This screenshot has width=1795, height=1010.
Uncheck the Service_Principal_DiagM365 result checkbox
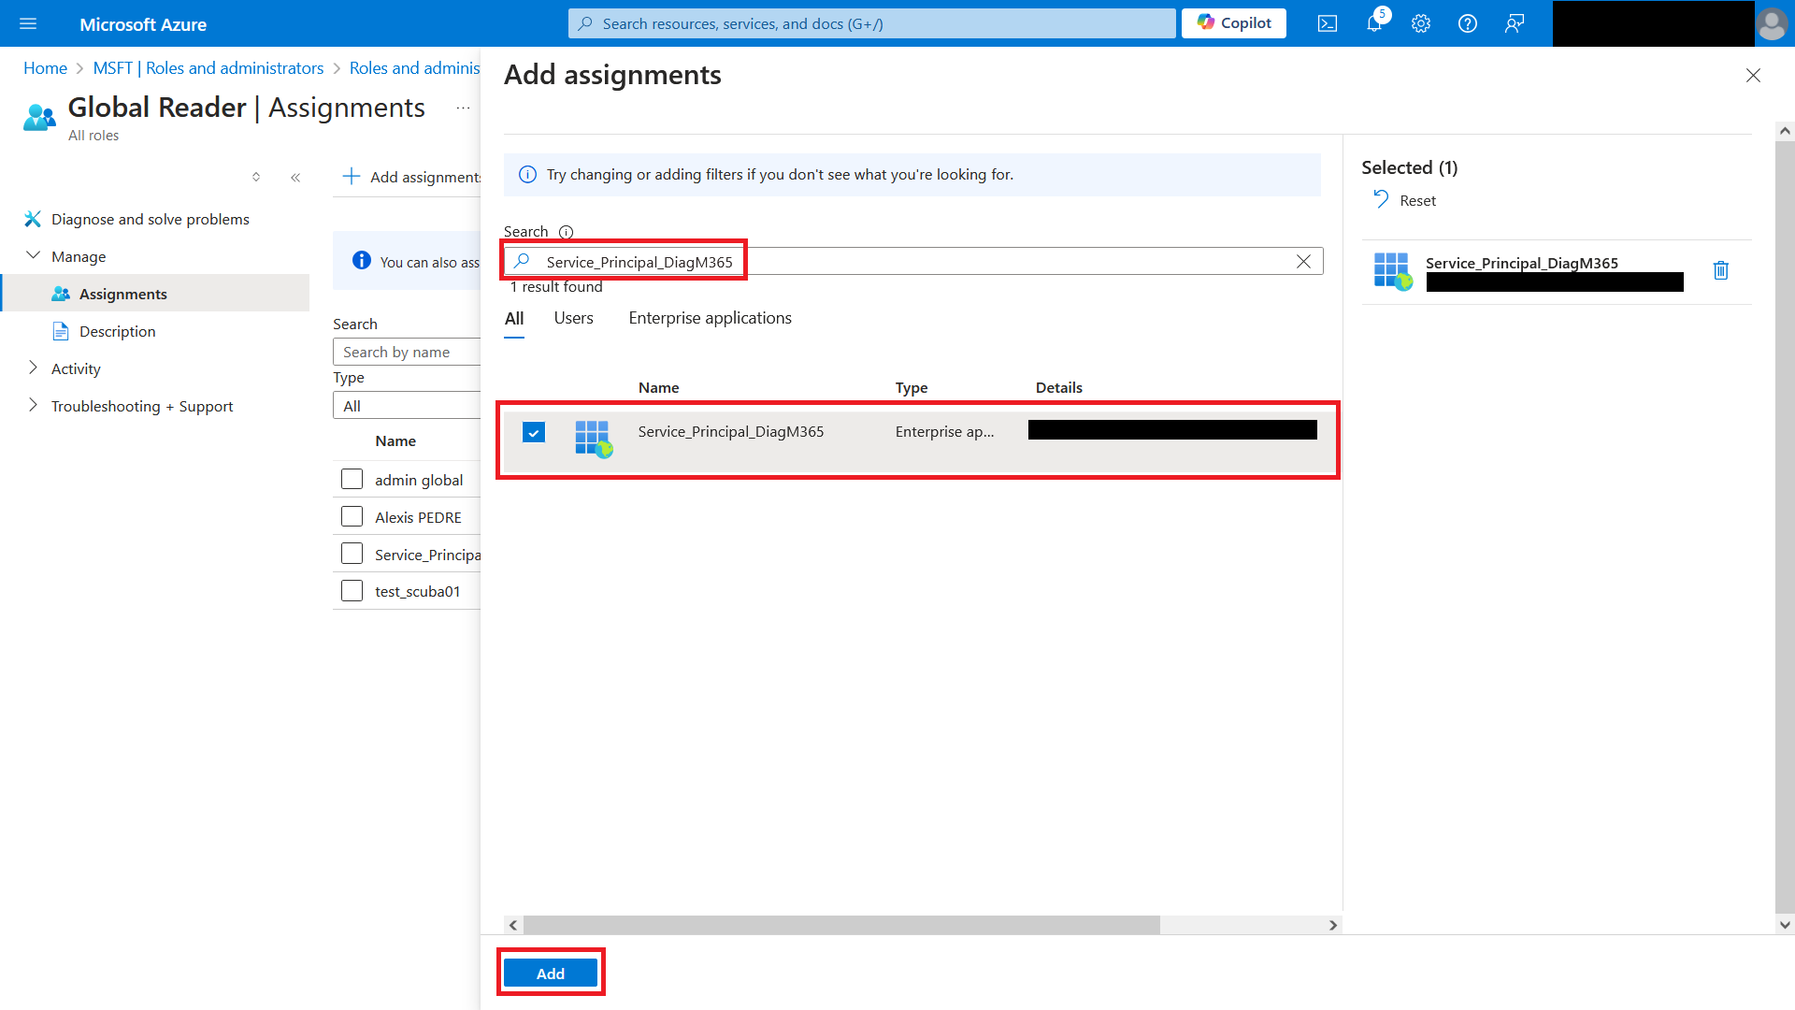point(534,432)
